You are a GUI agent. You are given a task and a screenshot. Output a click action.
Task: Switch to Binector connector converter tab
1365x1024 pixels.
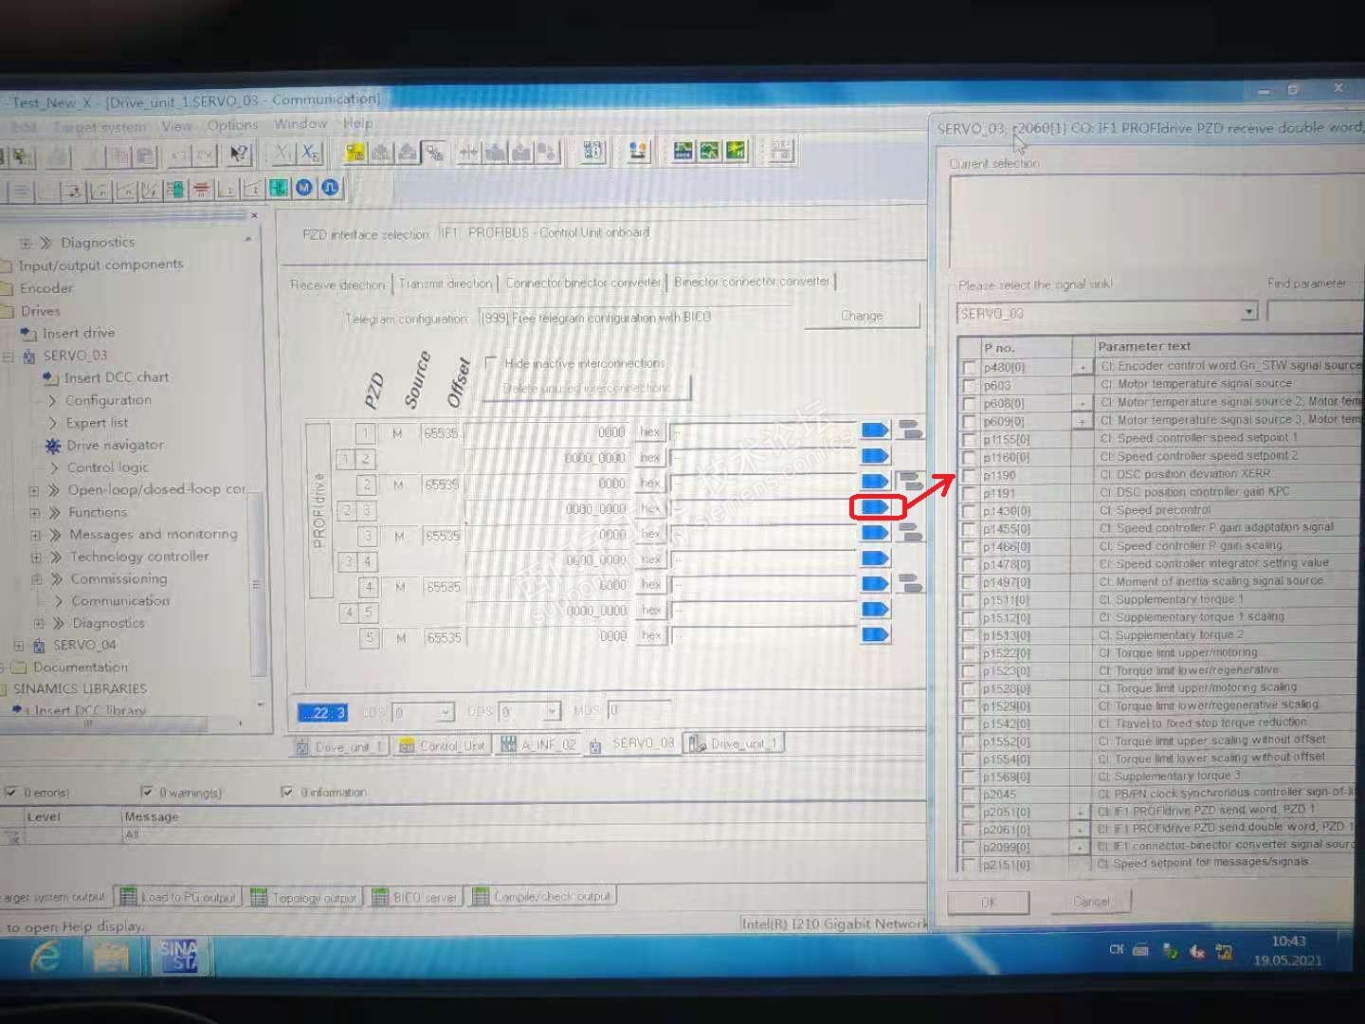752,282
